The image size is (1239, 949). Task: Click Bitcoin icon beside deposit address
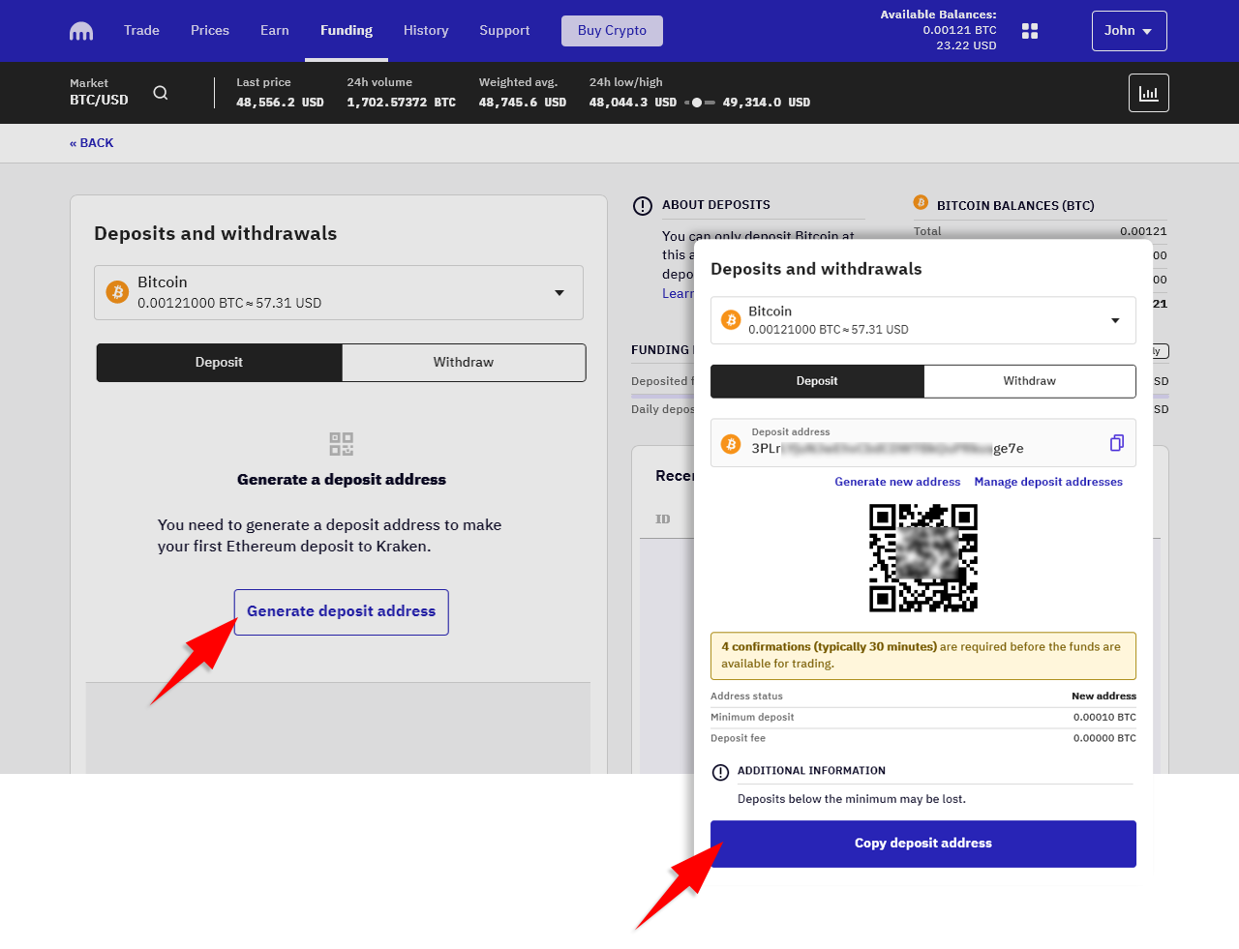pyautogui.click(x=732, y=445)
